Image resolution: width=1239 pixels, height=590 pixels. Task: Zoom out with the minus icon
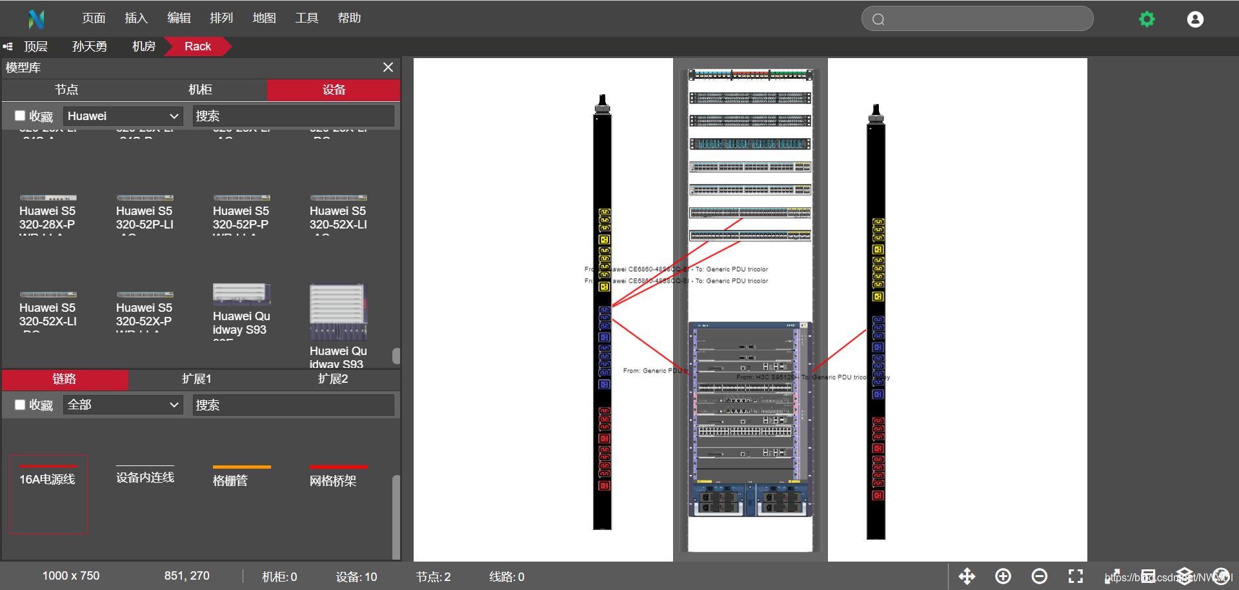point(1039,576)
